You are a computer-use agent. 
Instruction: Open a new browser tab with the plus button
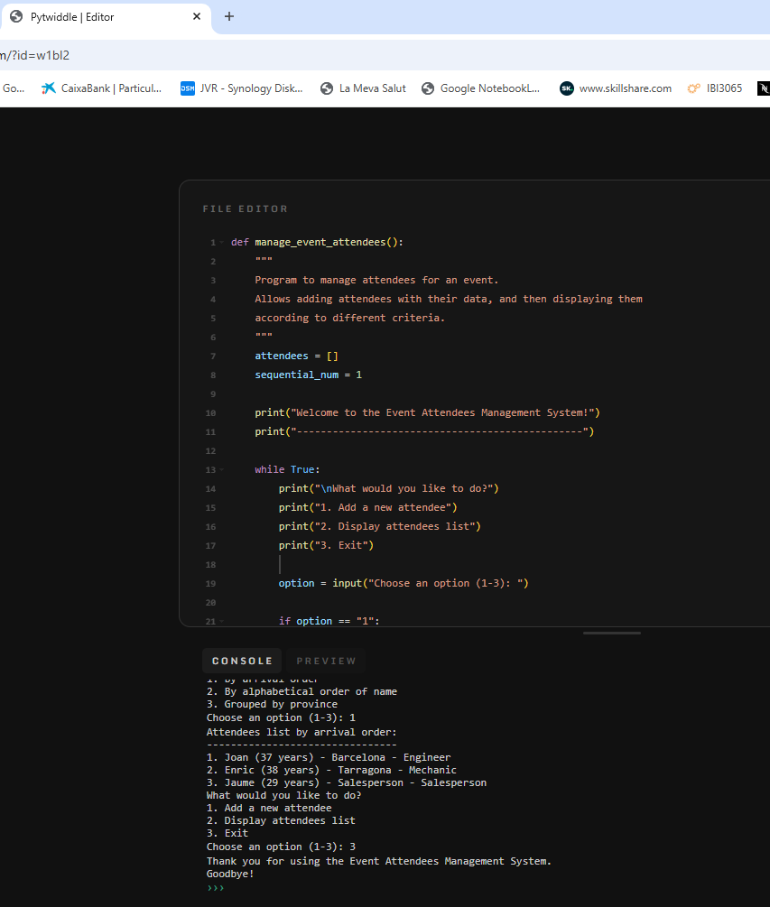click(x=229, y=17)
